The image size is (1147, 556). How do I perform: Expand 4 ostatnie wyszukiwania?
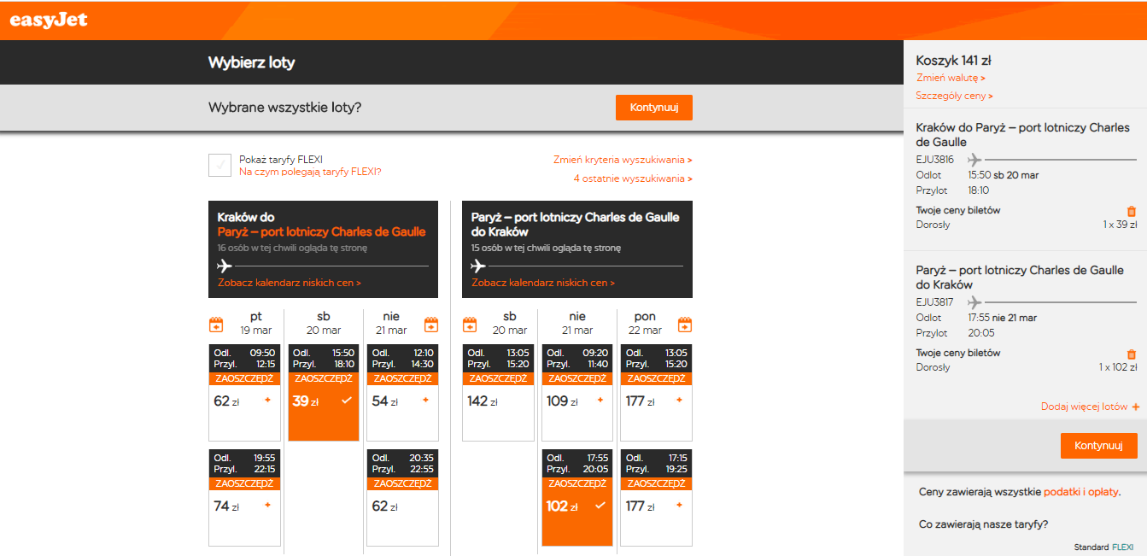pyautogui.click(x=633, y=179)
